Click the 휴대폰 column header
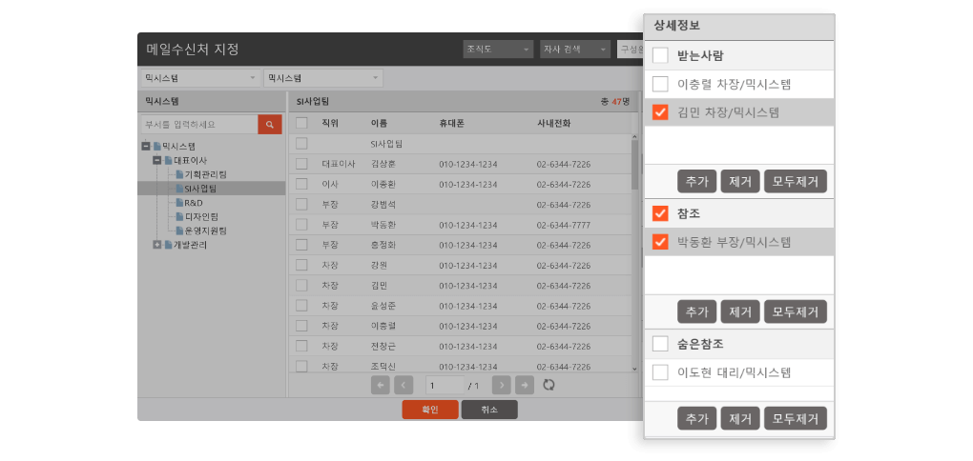The image size is (973, 461). [x=452, y=123]
